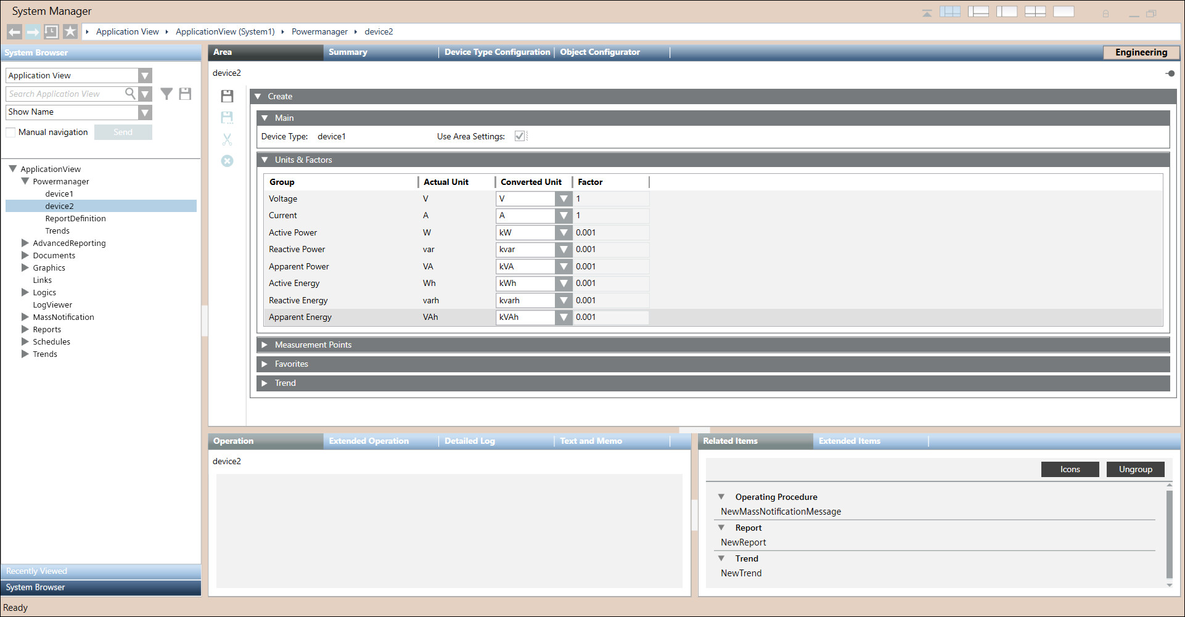This screenshot has width=1185, height=617.
Task: Expand the Measurement Points section
Action: (x=264, y=345)
